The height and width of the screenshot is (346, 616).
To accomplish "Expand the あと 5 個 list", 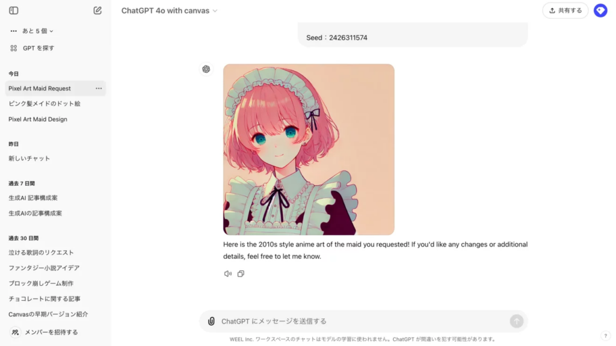I will coord(32,31).
